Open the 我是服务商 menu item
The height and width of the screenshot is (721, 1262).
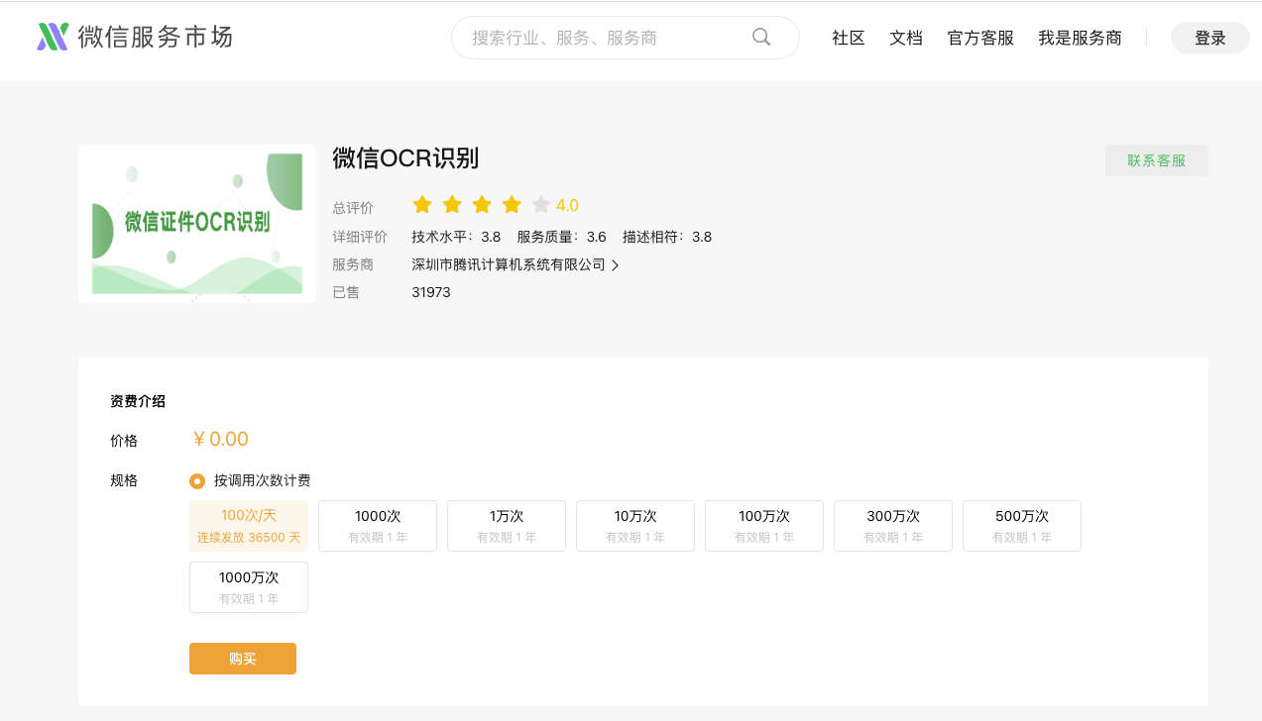(1080, 38)
